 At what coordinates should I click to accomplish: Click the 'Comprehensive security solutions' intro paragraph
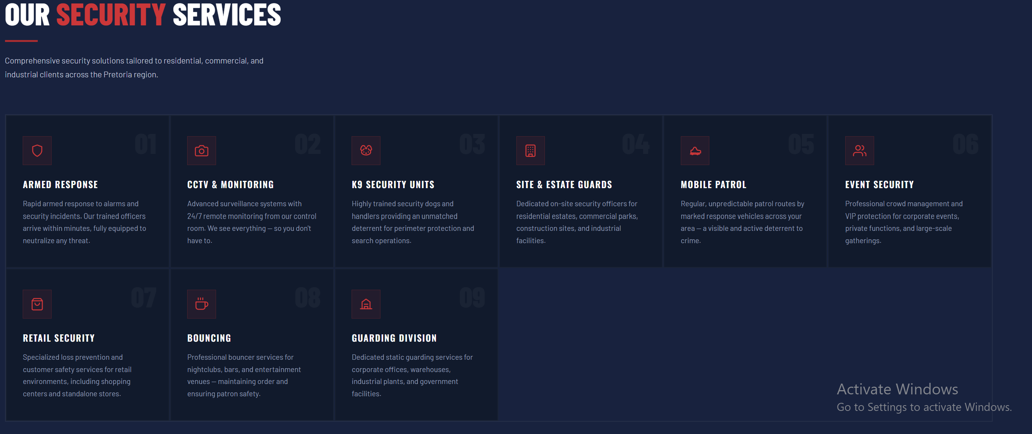[134, 67]
